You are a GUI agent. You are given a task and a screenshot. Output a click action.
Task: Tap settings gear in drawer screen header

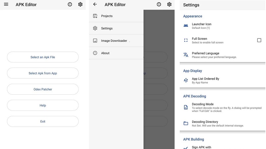169,4
